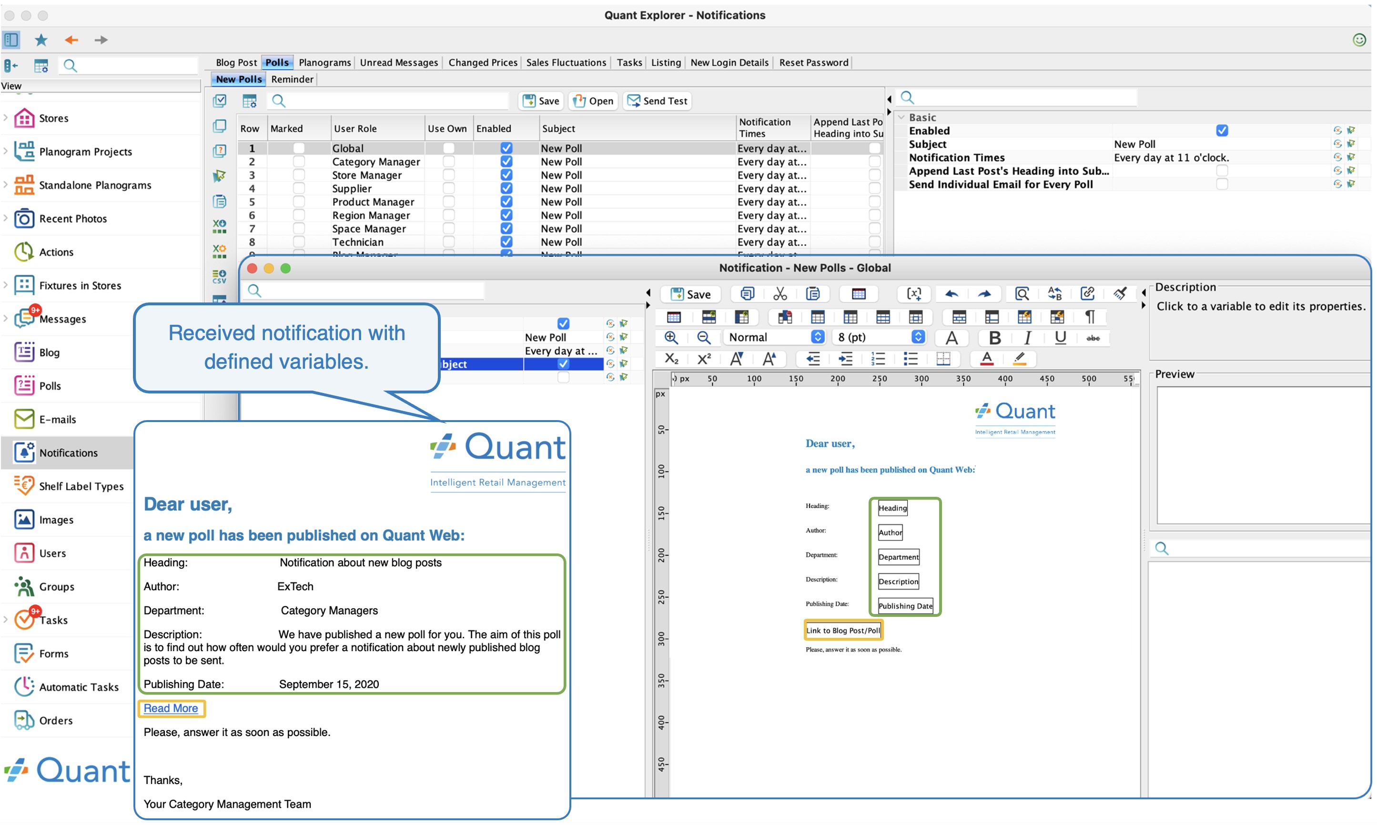Screen dimensions: 1377x825
Task: Click the Italic formatting icon
Action: pyautogui.click(x=1027, y=337)
